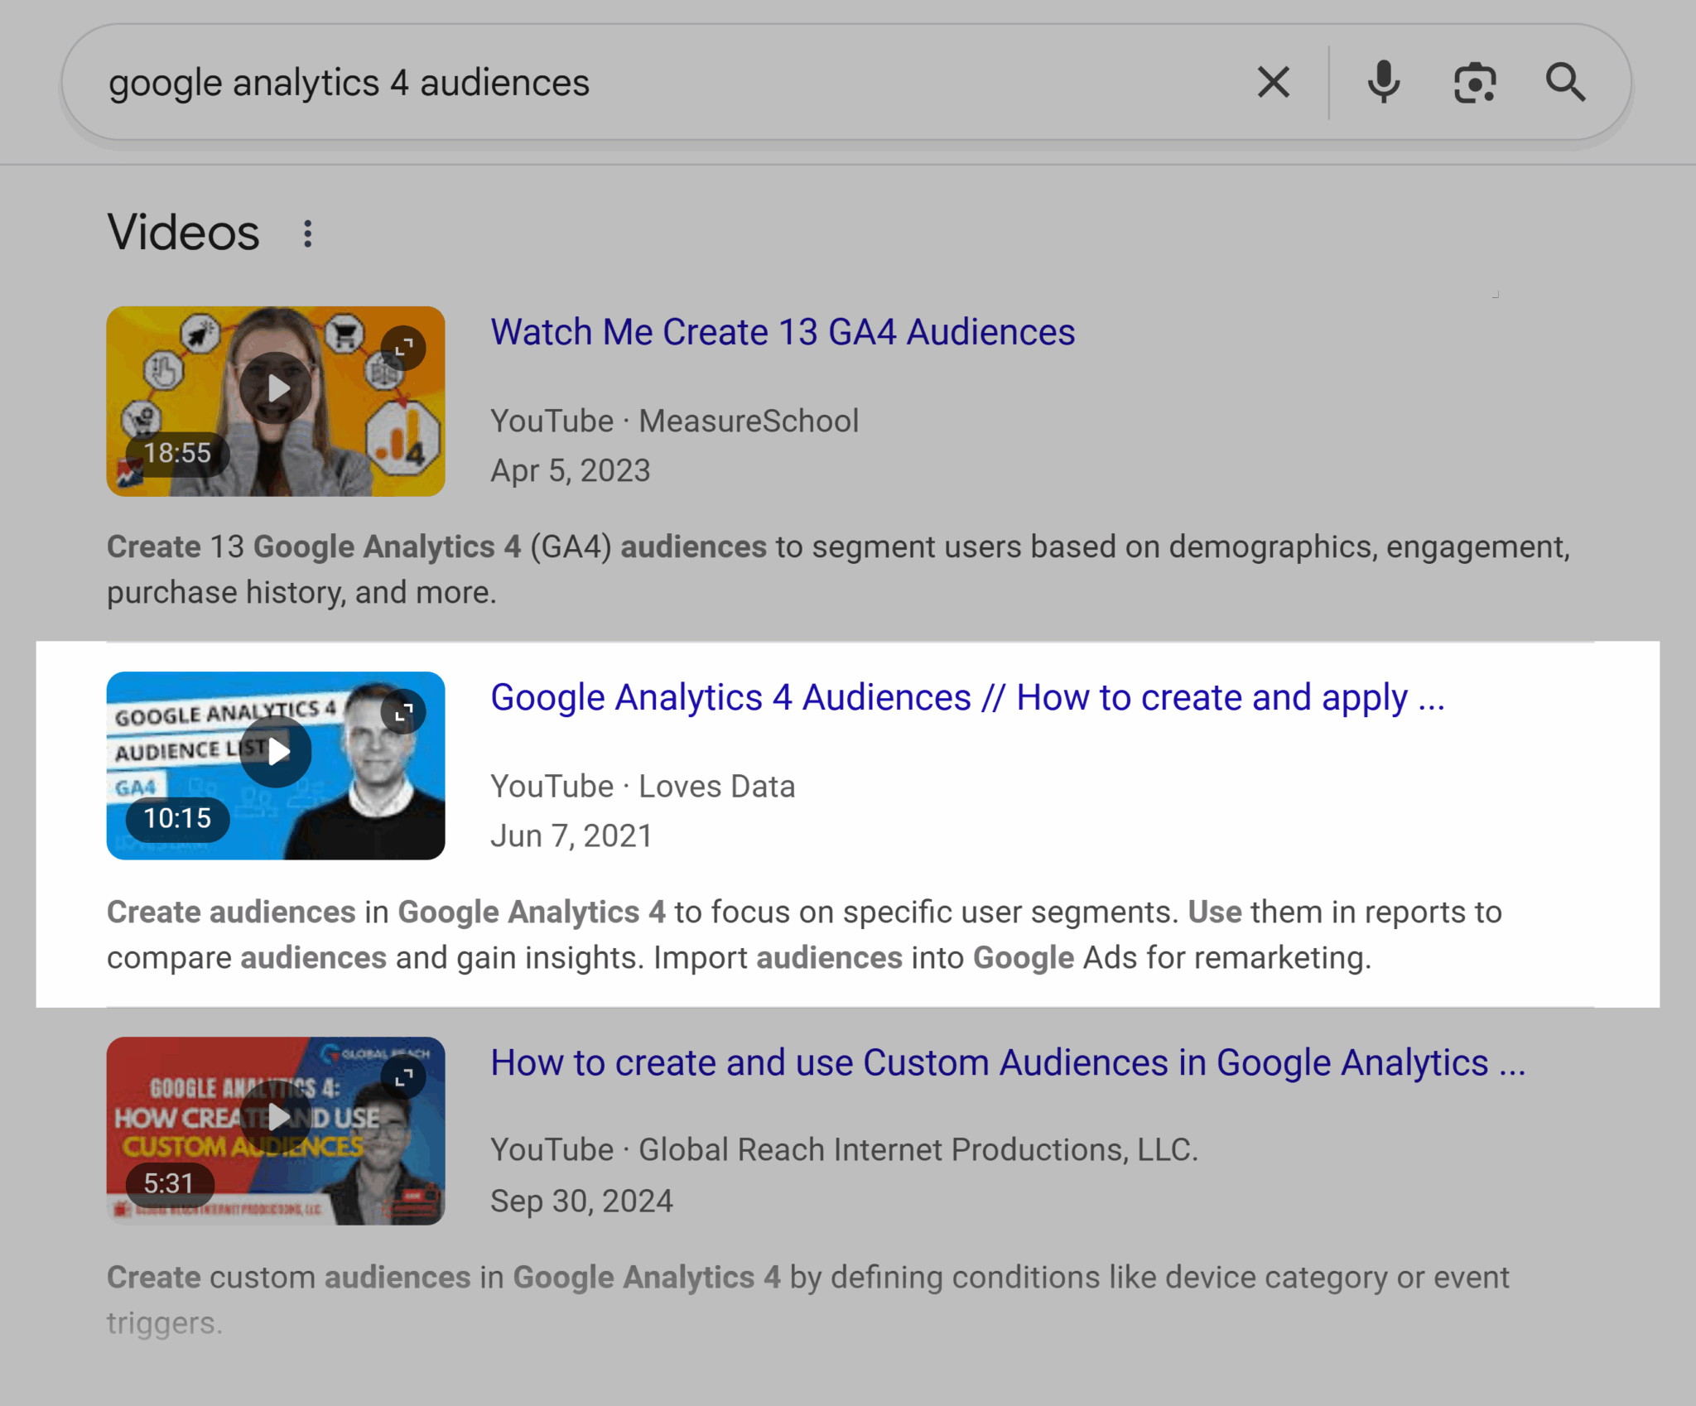Play the Loves Data audience list video
Viewport: 1696px width, 1406px height.
276,750
